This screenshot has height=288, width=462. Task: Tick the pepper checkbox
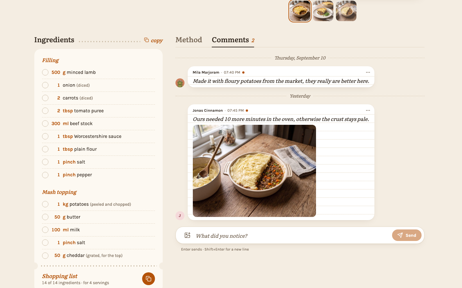[x=45, y=175]
